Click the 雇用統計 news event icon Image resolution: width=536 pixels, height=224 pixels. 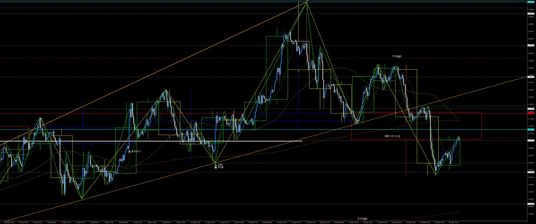pyautogui.click(x=130, y=152)
